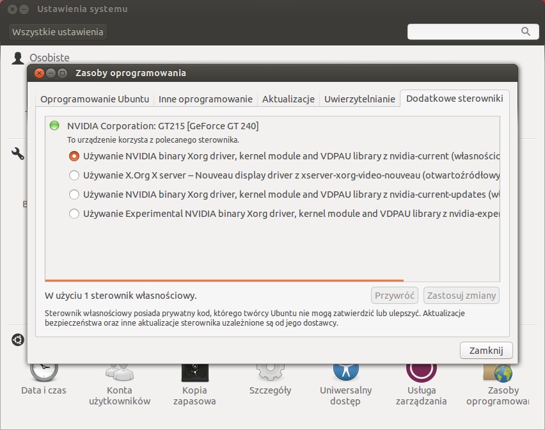Click the Osobiste person icon
The height and width of the screenshot is (430, 545).
(x=18, y=58)
